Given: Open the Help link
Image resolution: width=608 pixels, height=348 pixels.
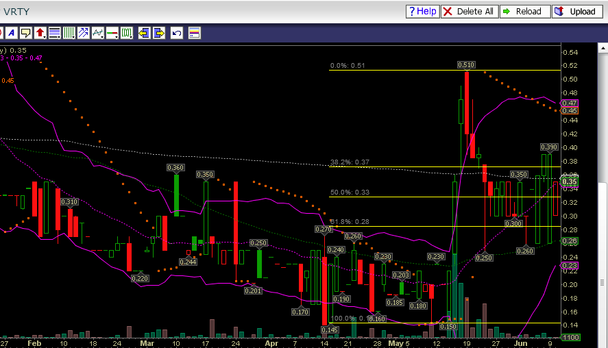Looking at the screenshot, I should click(x=423, y=11).
